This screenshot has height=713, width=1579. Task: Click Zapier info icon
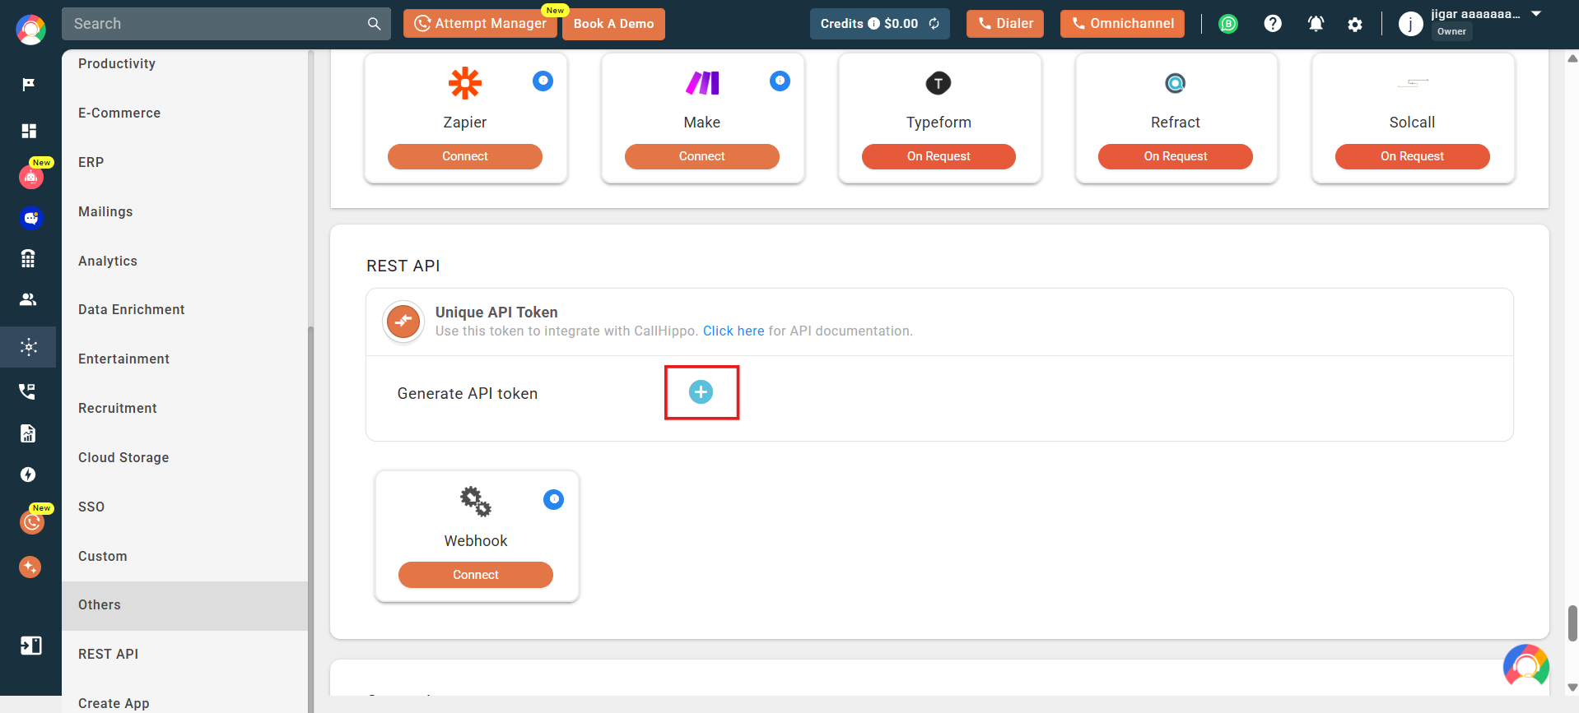coord(543,81)
